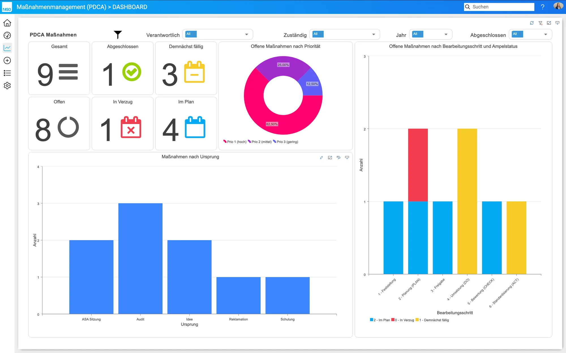The width and height of the screenshot is (566, 353).
Task: Click the yellow calendar in Demnächst fällig tile
Action: (194, 72)
